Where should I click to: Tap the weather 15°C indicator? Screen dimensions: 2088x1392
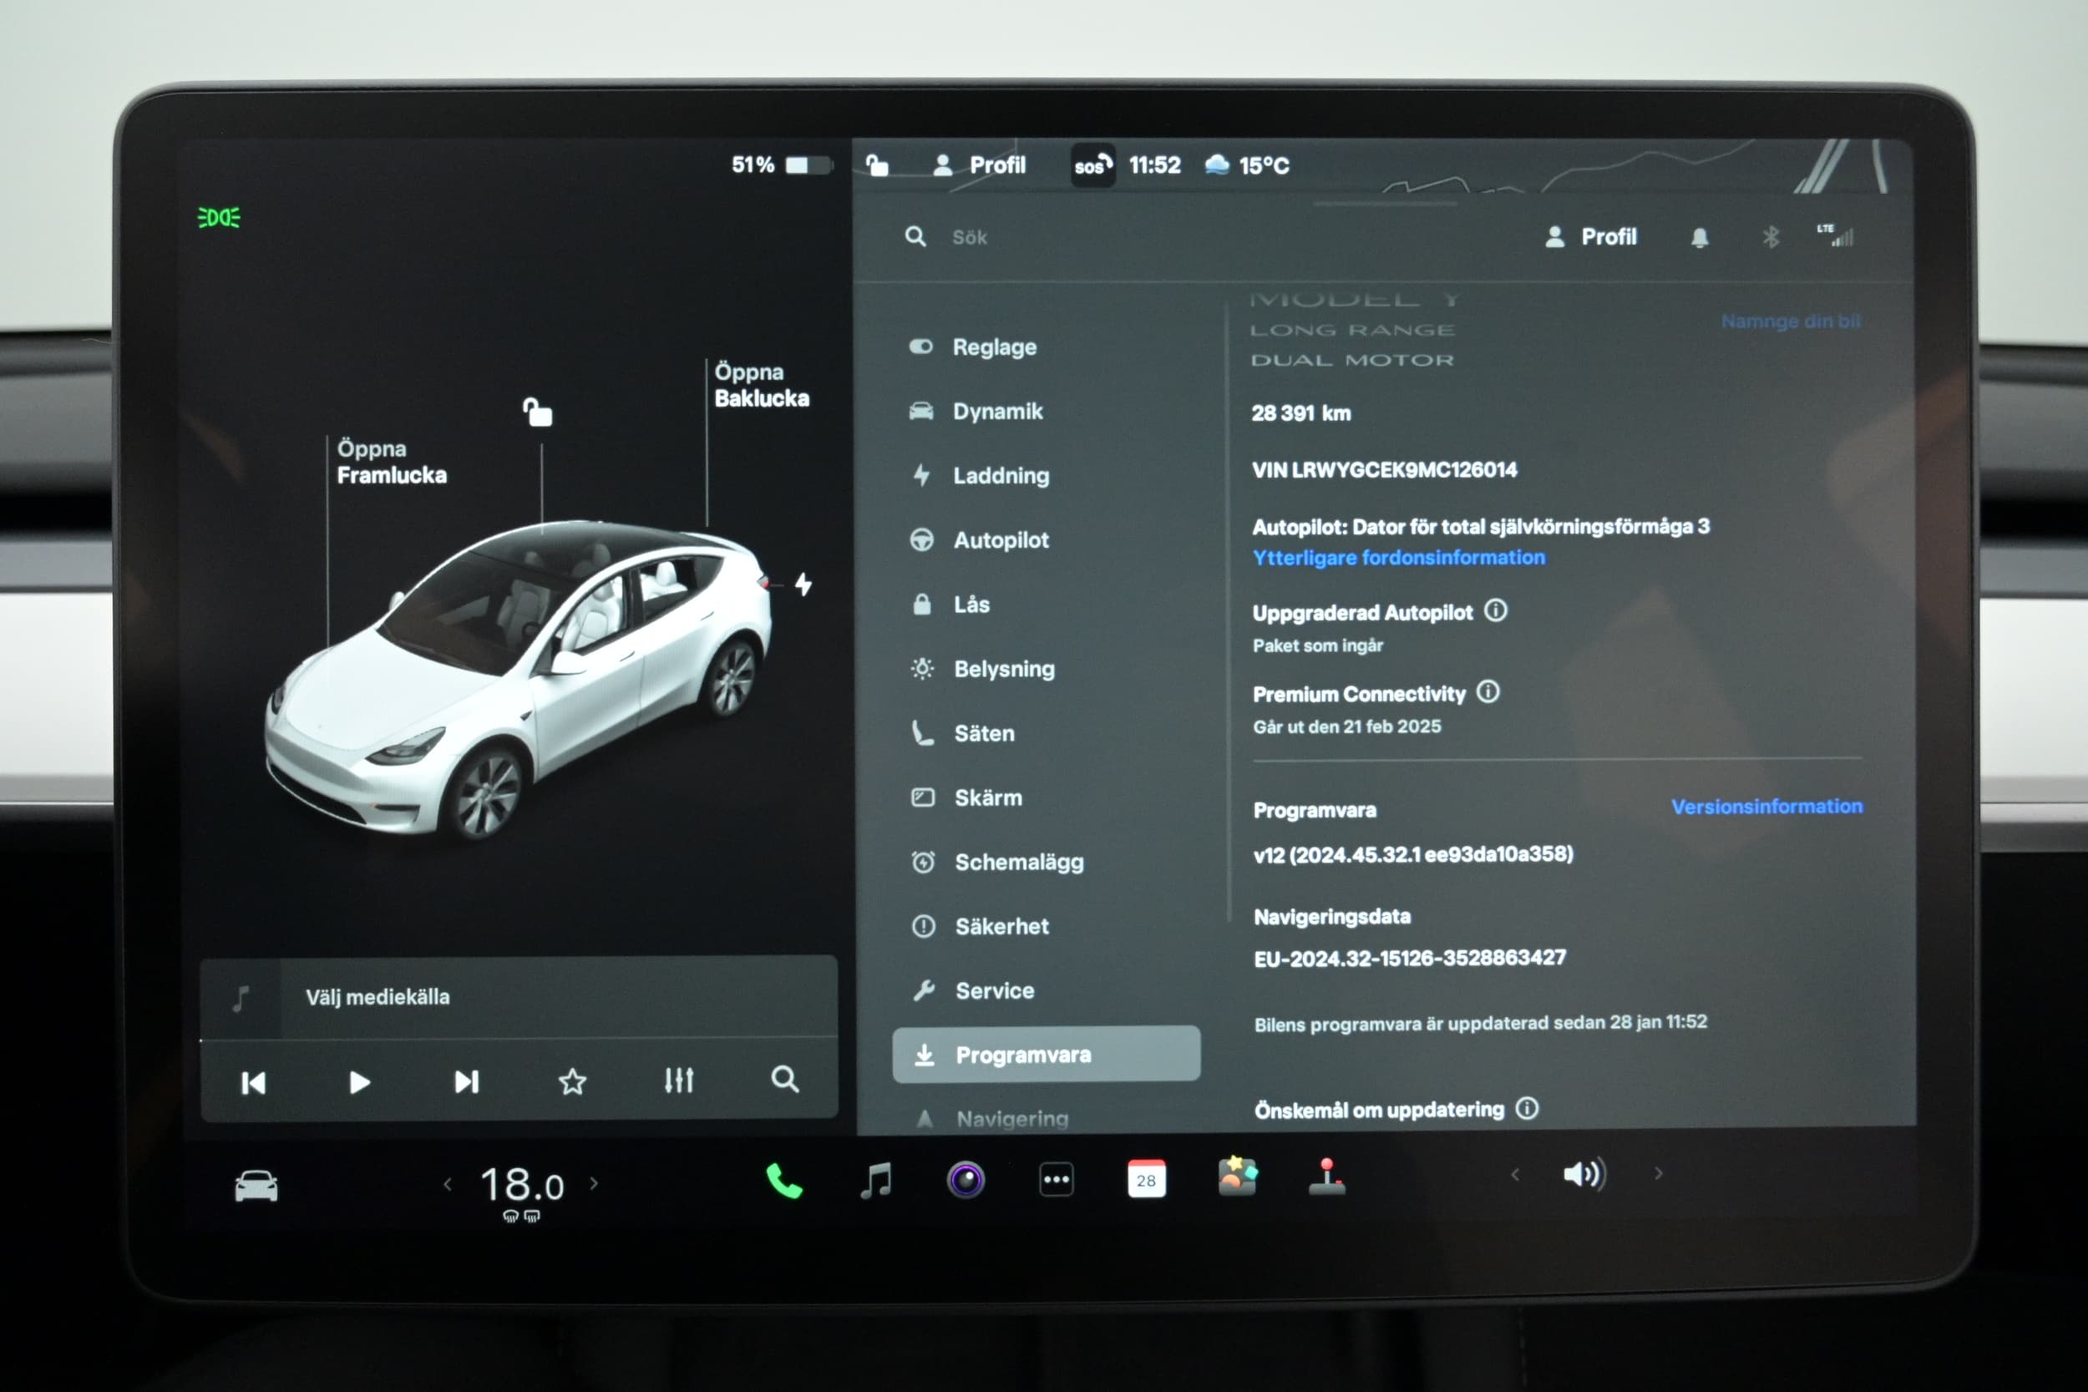pyautogui.click(x=1246, y=165)
